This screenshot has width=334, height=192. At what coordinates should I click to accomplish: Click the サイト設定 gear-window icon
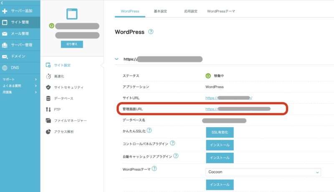point(48,65)
